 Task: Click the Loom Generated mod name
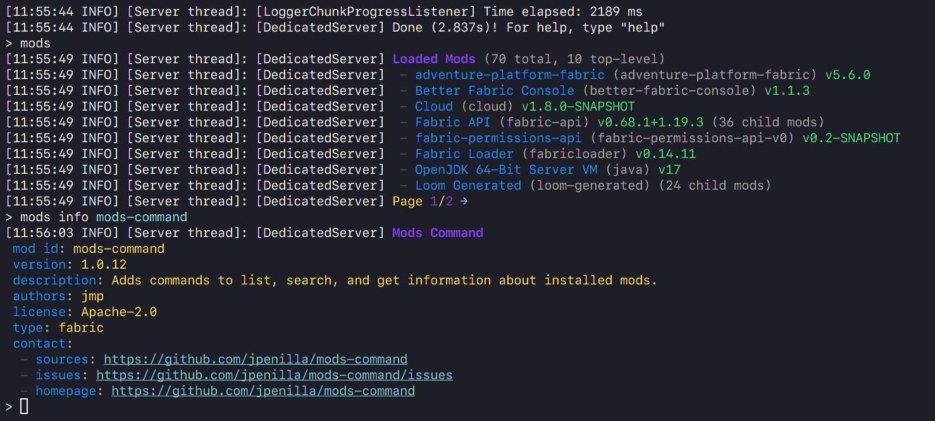(467, 186)
